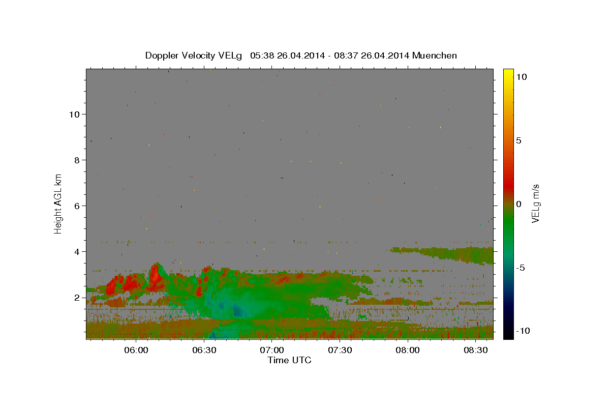Click the height axis label 4

coord(77,252)
